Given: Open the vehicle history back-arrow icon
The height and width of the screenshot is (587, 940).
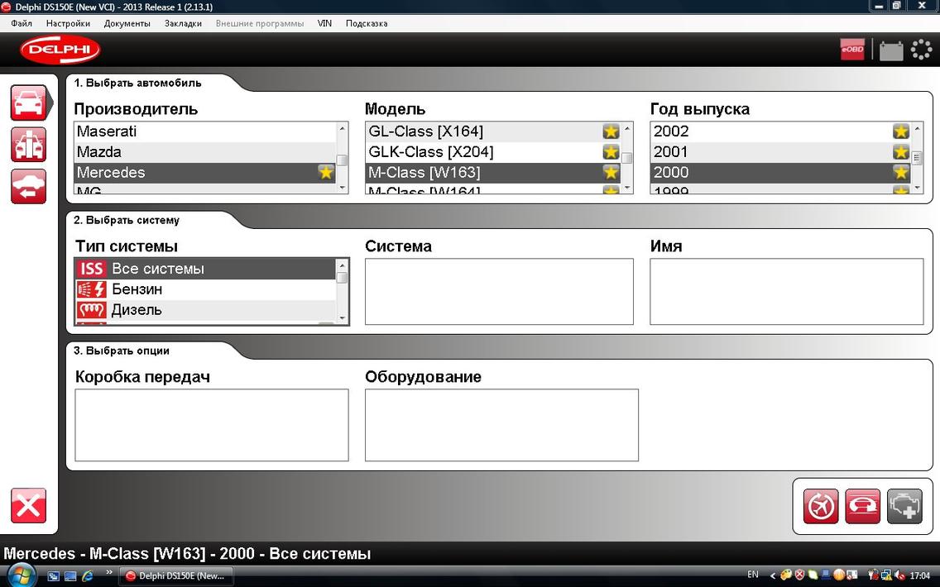Looking at the screenshot, I should 28,186.
